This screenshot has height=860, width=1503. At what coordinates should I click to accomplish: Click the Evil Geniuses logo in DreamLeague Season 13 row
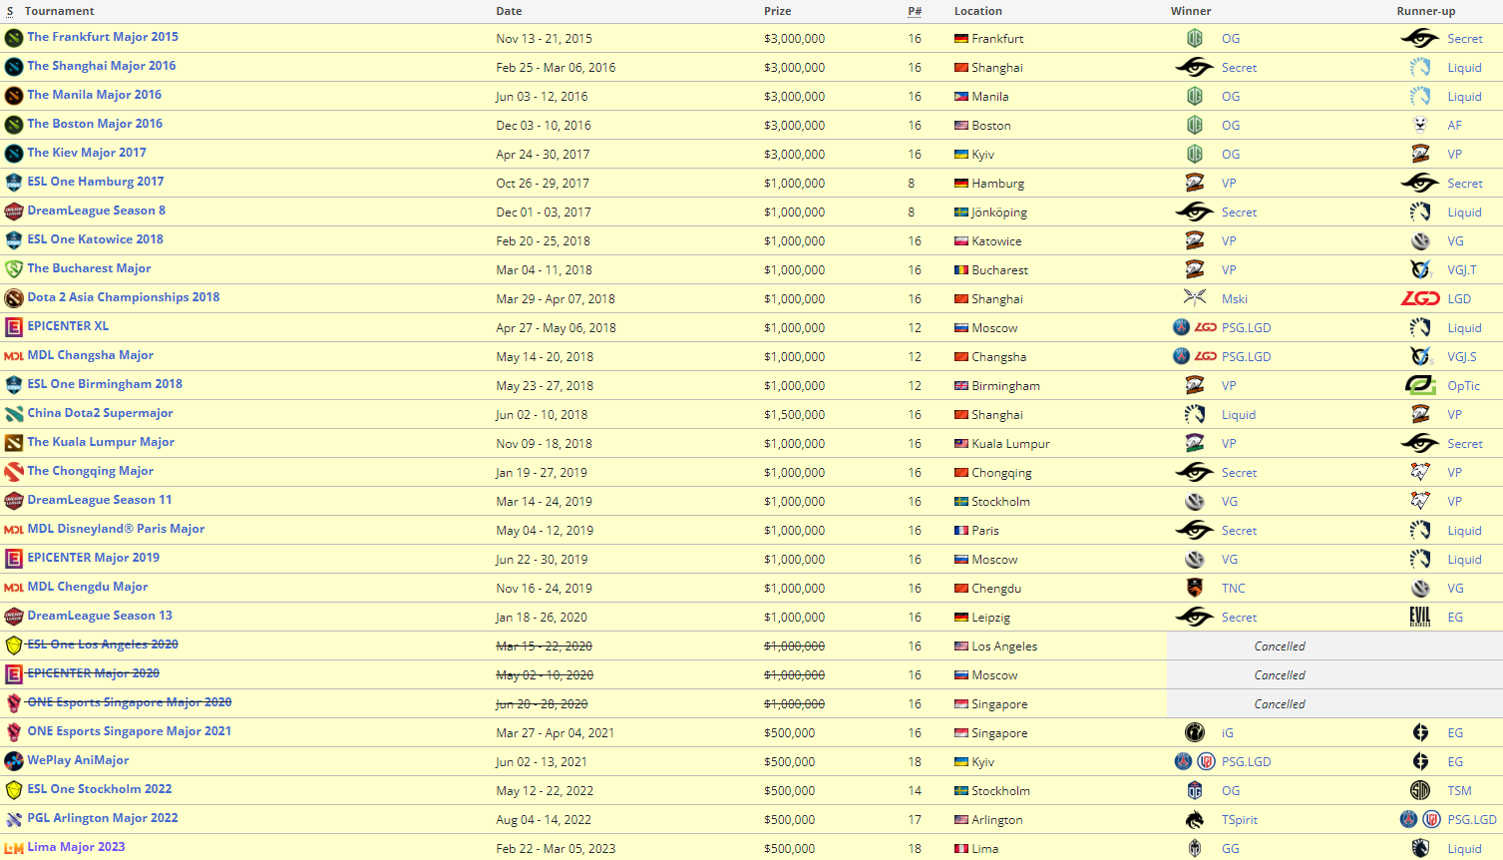click(x=1419, y=618)
